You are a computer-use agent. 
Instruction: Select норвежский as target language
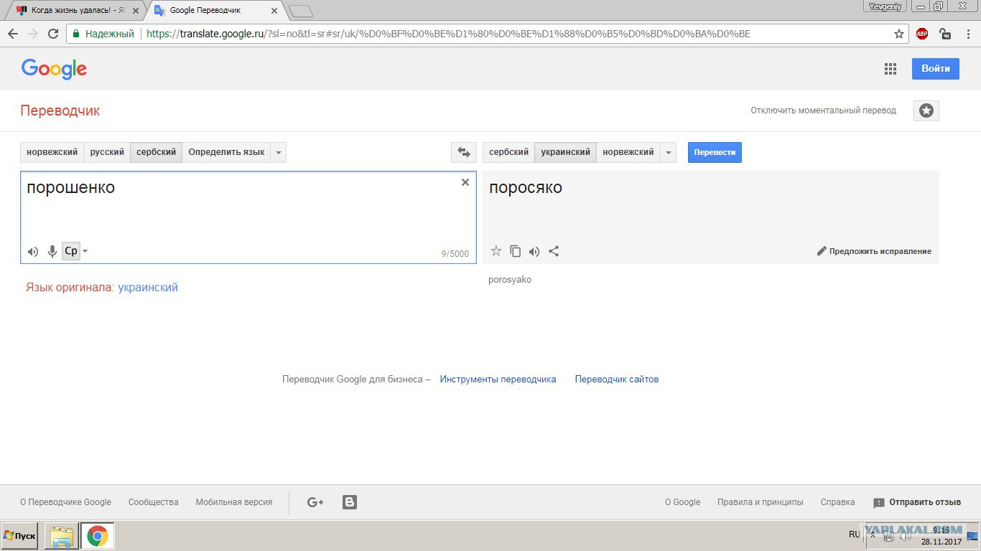[x=628, y=152]
